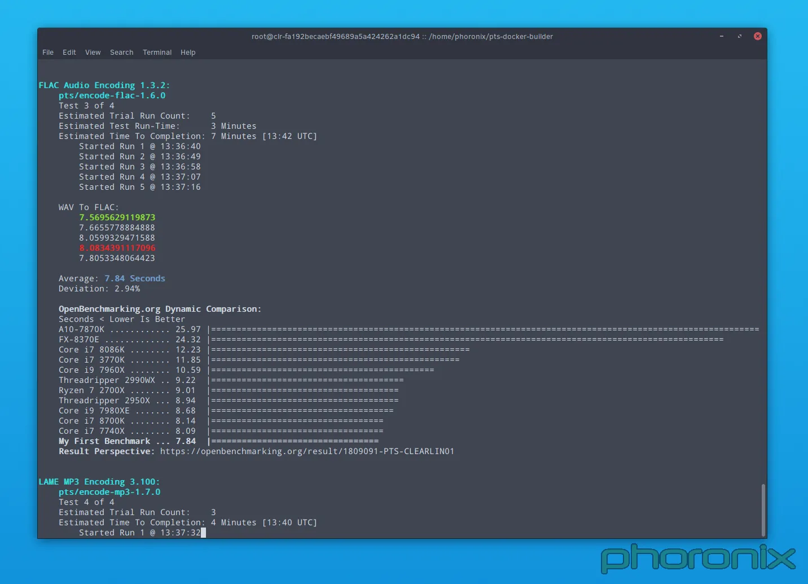Click 'Started Run 1 @ 13:37:32' line
The image size is (808, 584).
[140, 533]
